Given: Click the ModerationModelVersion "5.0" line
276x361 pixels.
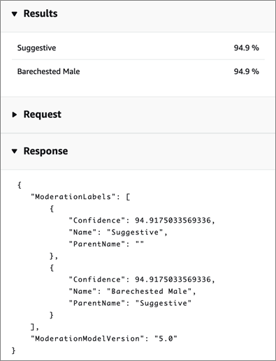Looking at the screenshot, I should point(104,339).
